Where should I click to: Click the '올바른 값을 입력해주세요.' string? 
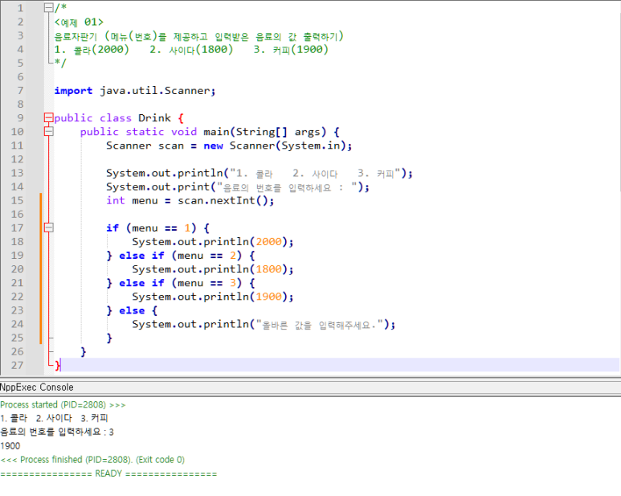click(x=319, y=325)
